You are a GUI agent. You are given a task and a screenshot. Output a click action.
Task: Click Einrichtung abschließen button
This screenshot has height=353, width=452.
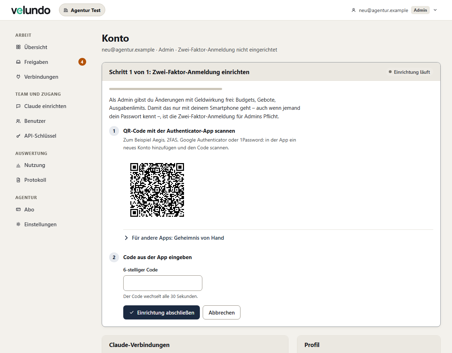(x=161, y=312)
